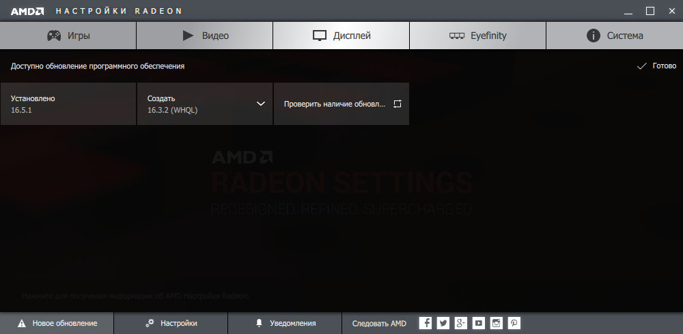The width and height of the screenshot is (683, 334).
Task: Open AMD YouTube channel icon
Action: click(x=479, y=322)
